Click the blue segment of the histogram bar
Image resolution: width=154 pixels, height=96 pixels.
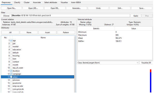(150, 82)
